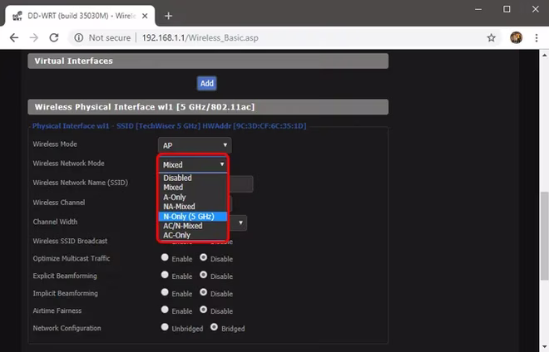Click the scrollbar down arrow
Viewport: 549px width, 352px height.
coord(544,347)
